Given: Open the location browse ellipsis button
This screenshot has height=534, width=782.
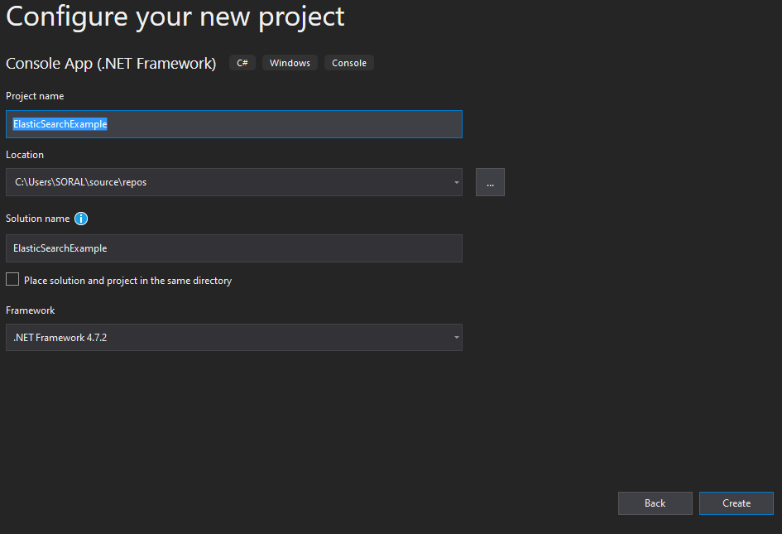Looking at the screenshot, I should [490, 182].
